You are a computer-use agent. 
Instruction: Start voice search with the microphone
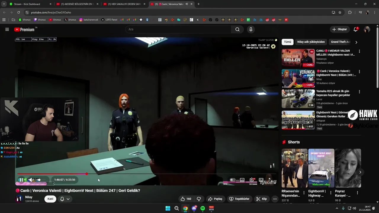coord(251,29)
